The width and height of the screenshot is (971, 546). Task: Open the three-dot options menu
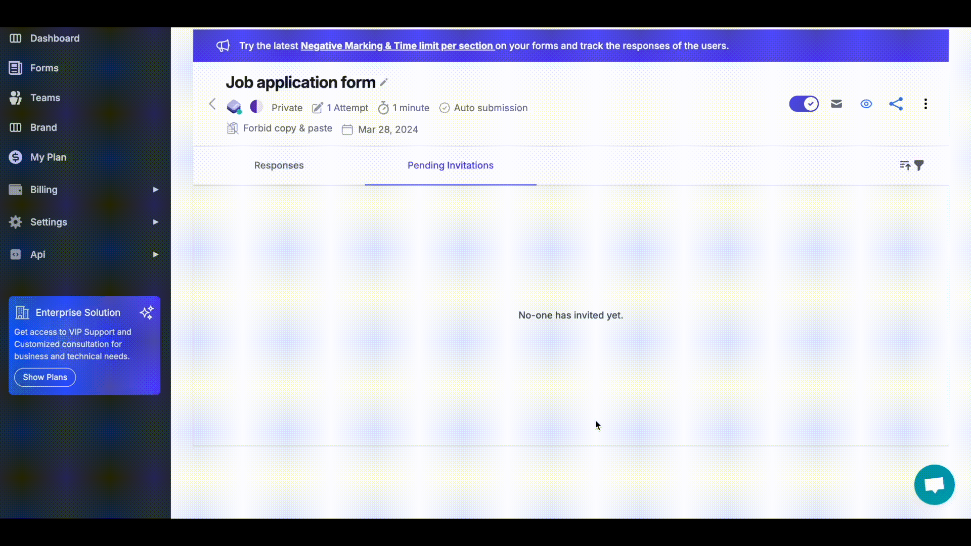(925, 104)
